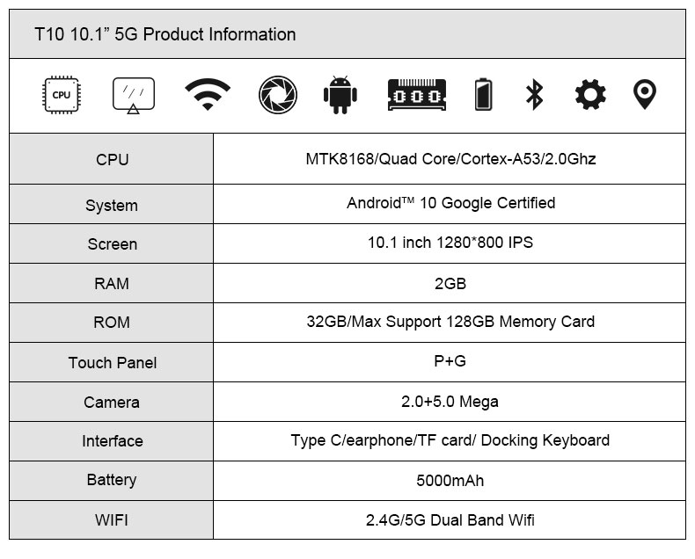The height and width of the screenshot is (559, 695).
Task: Click the display screen icon
Action: 134,95
